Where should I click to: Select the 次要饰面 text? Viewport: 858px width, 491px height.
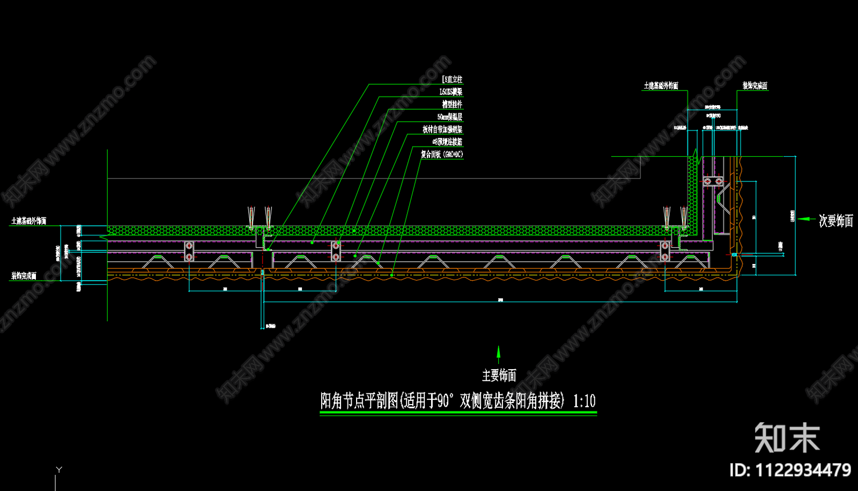point(835,221)
